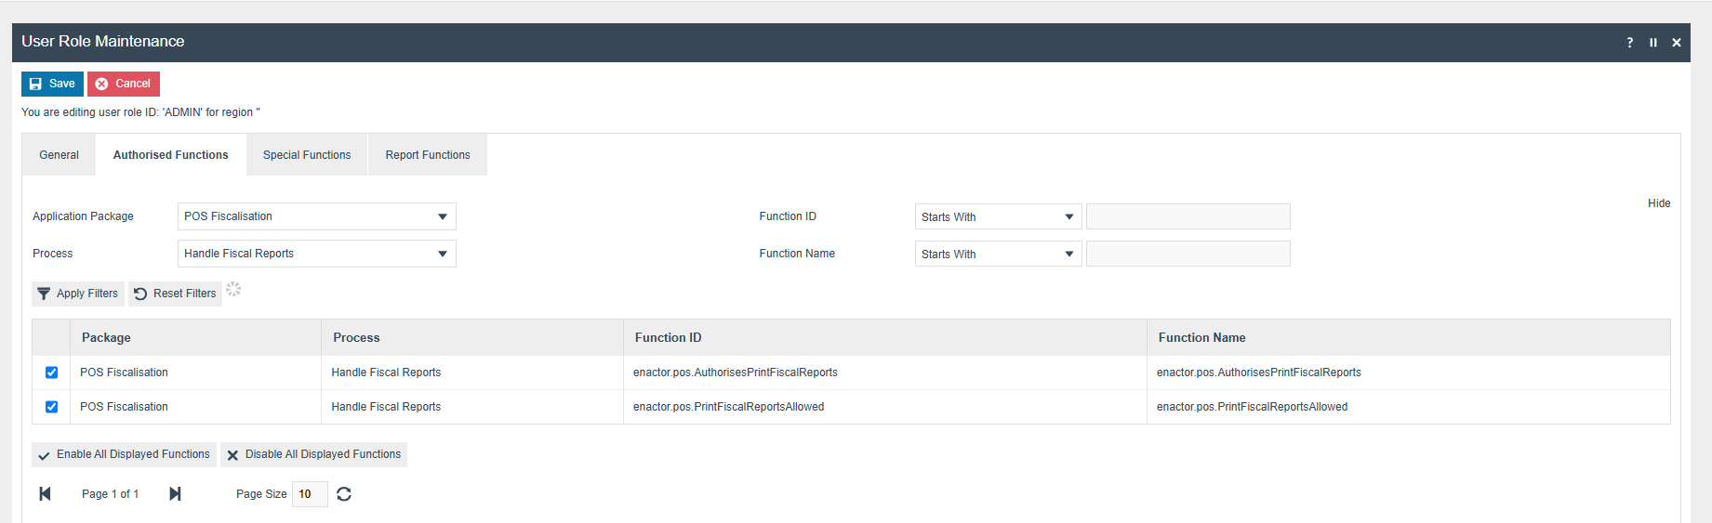Expand Function Name Starts With dropdown
1712x523 pixels.
pos(998,255)
